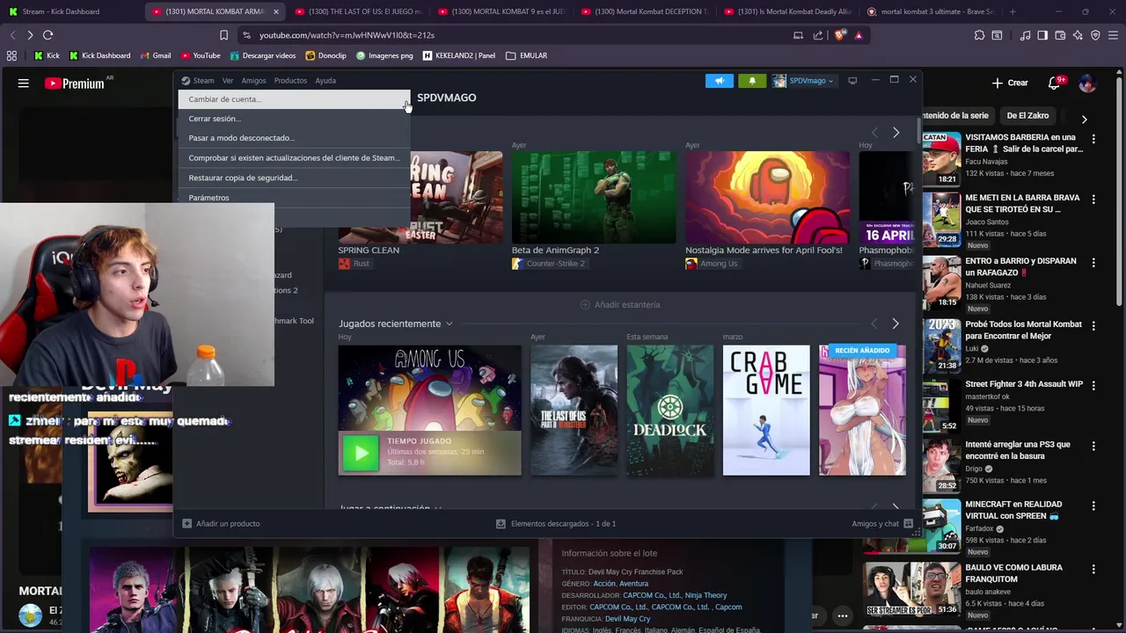Click Añadir estantería button
The image size is (1126, 633).
pyautogui.click(x=620, y=305)
